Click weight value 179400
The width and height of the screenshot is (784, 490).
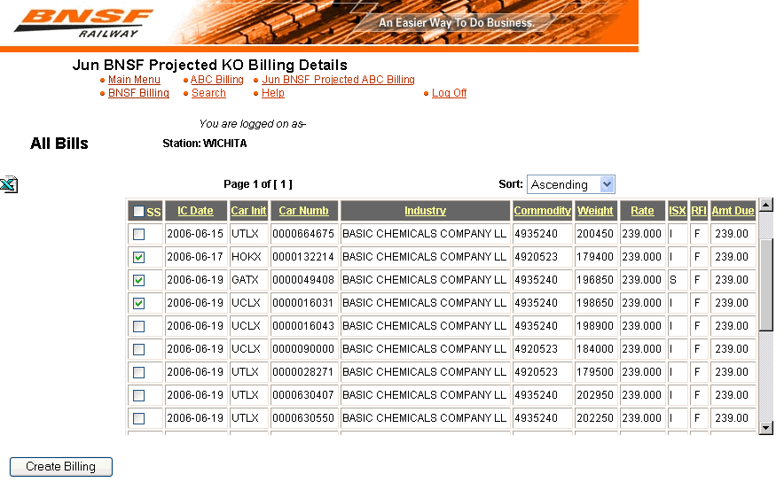pos(595,257)
